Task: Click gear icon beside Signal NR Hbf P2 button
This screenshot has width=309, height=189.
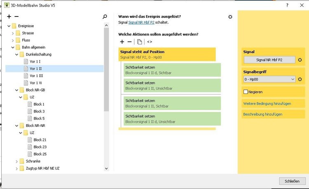Action: [x=300, y=60]
